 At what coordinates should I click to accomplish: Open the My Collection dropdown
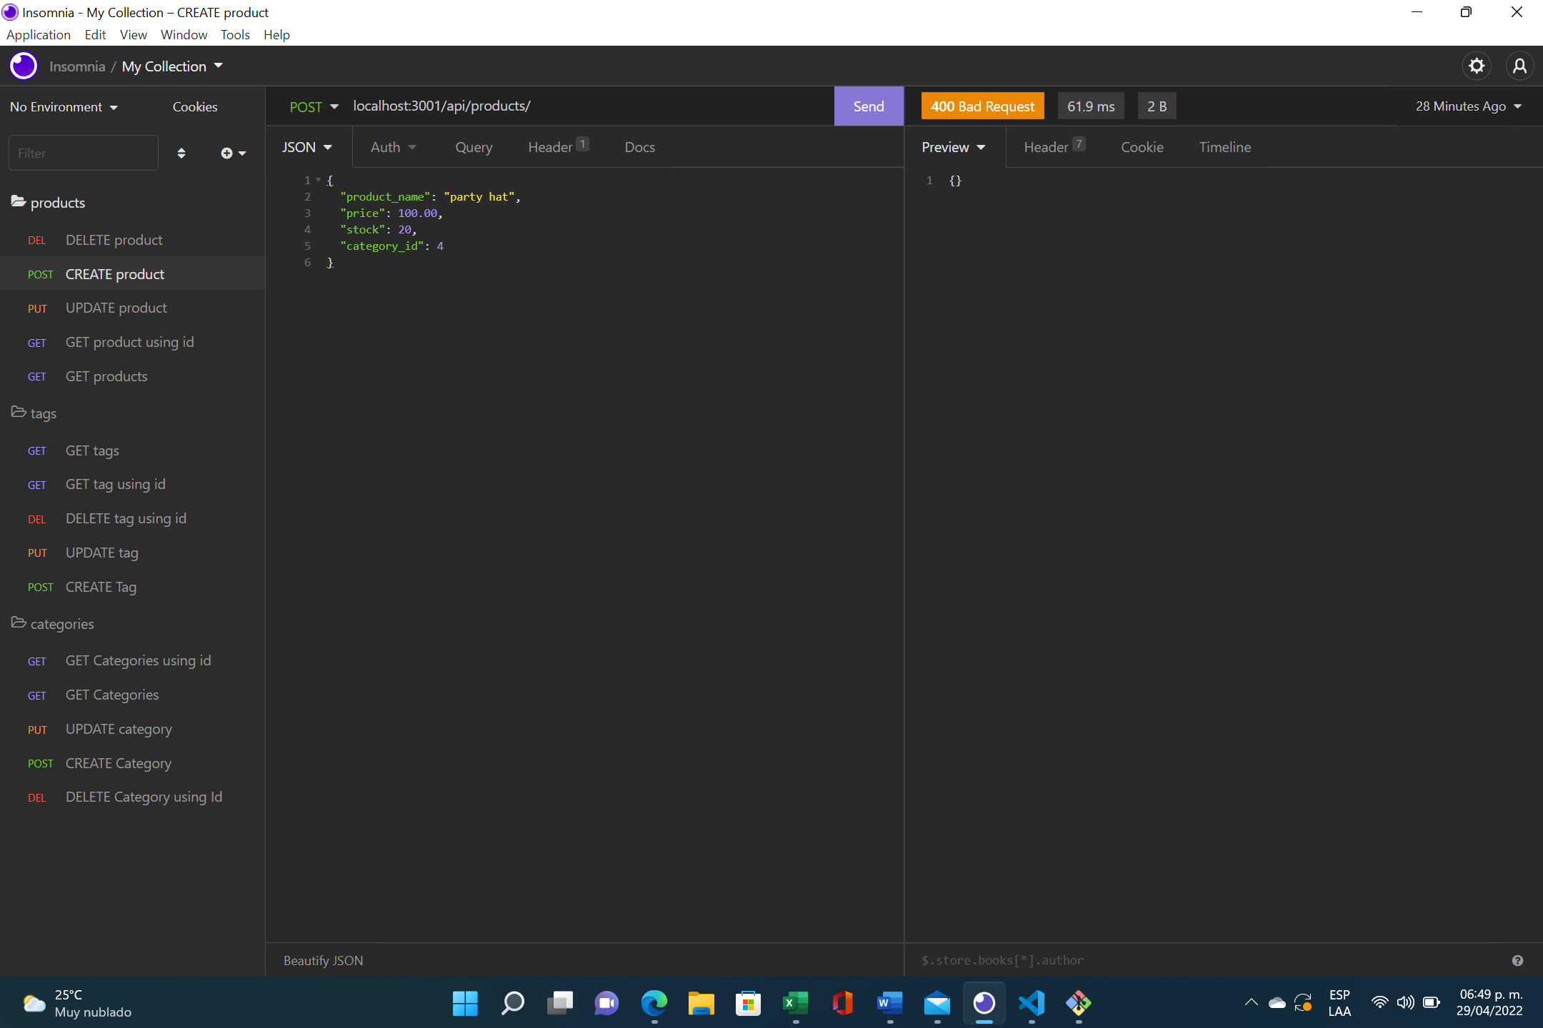[172, 66]
